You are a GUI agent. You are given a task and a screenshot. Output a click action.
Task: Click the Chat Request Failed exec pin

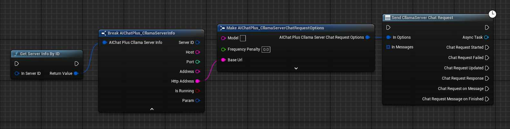pos(487,58)
